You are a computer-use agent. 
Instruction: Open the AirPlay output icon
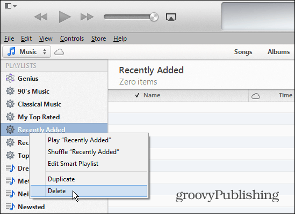[171, 17]
